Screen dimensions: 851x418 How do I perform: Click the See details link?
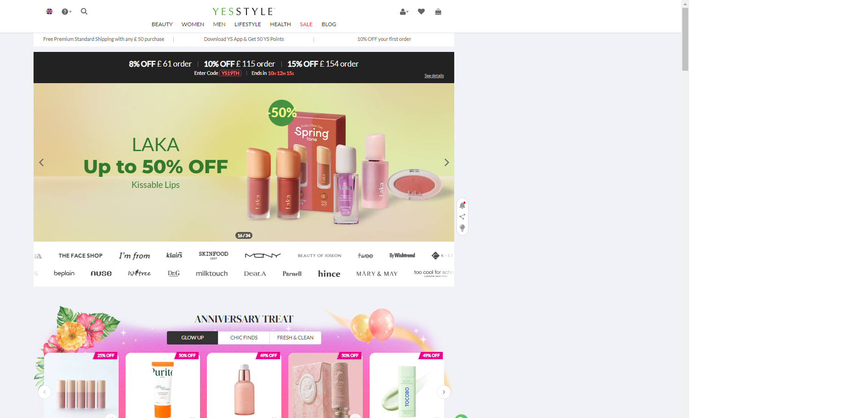tap(434, 76)
